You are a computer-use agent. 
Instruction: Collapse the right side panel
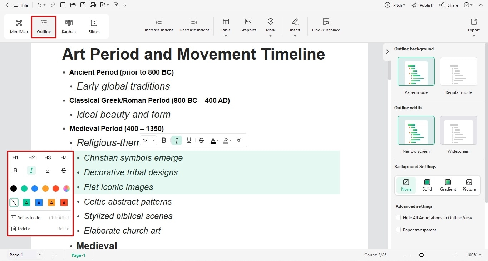(387, 52)
